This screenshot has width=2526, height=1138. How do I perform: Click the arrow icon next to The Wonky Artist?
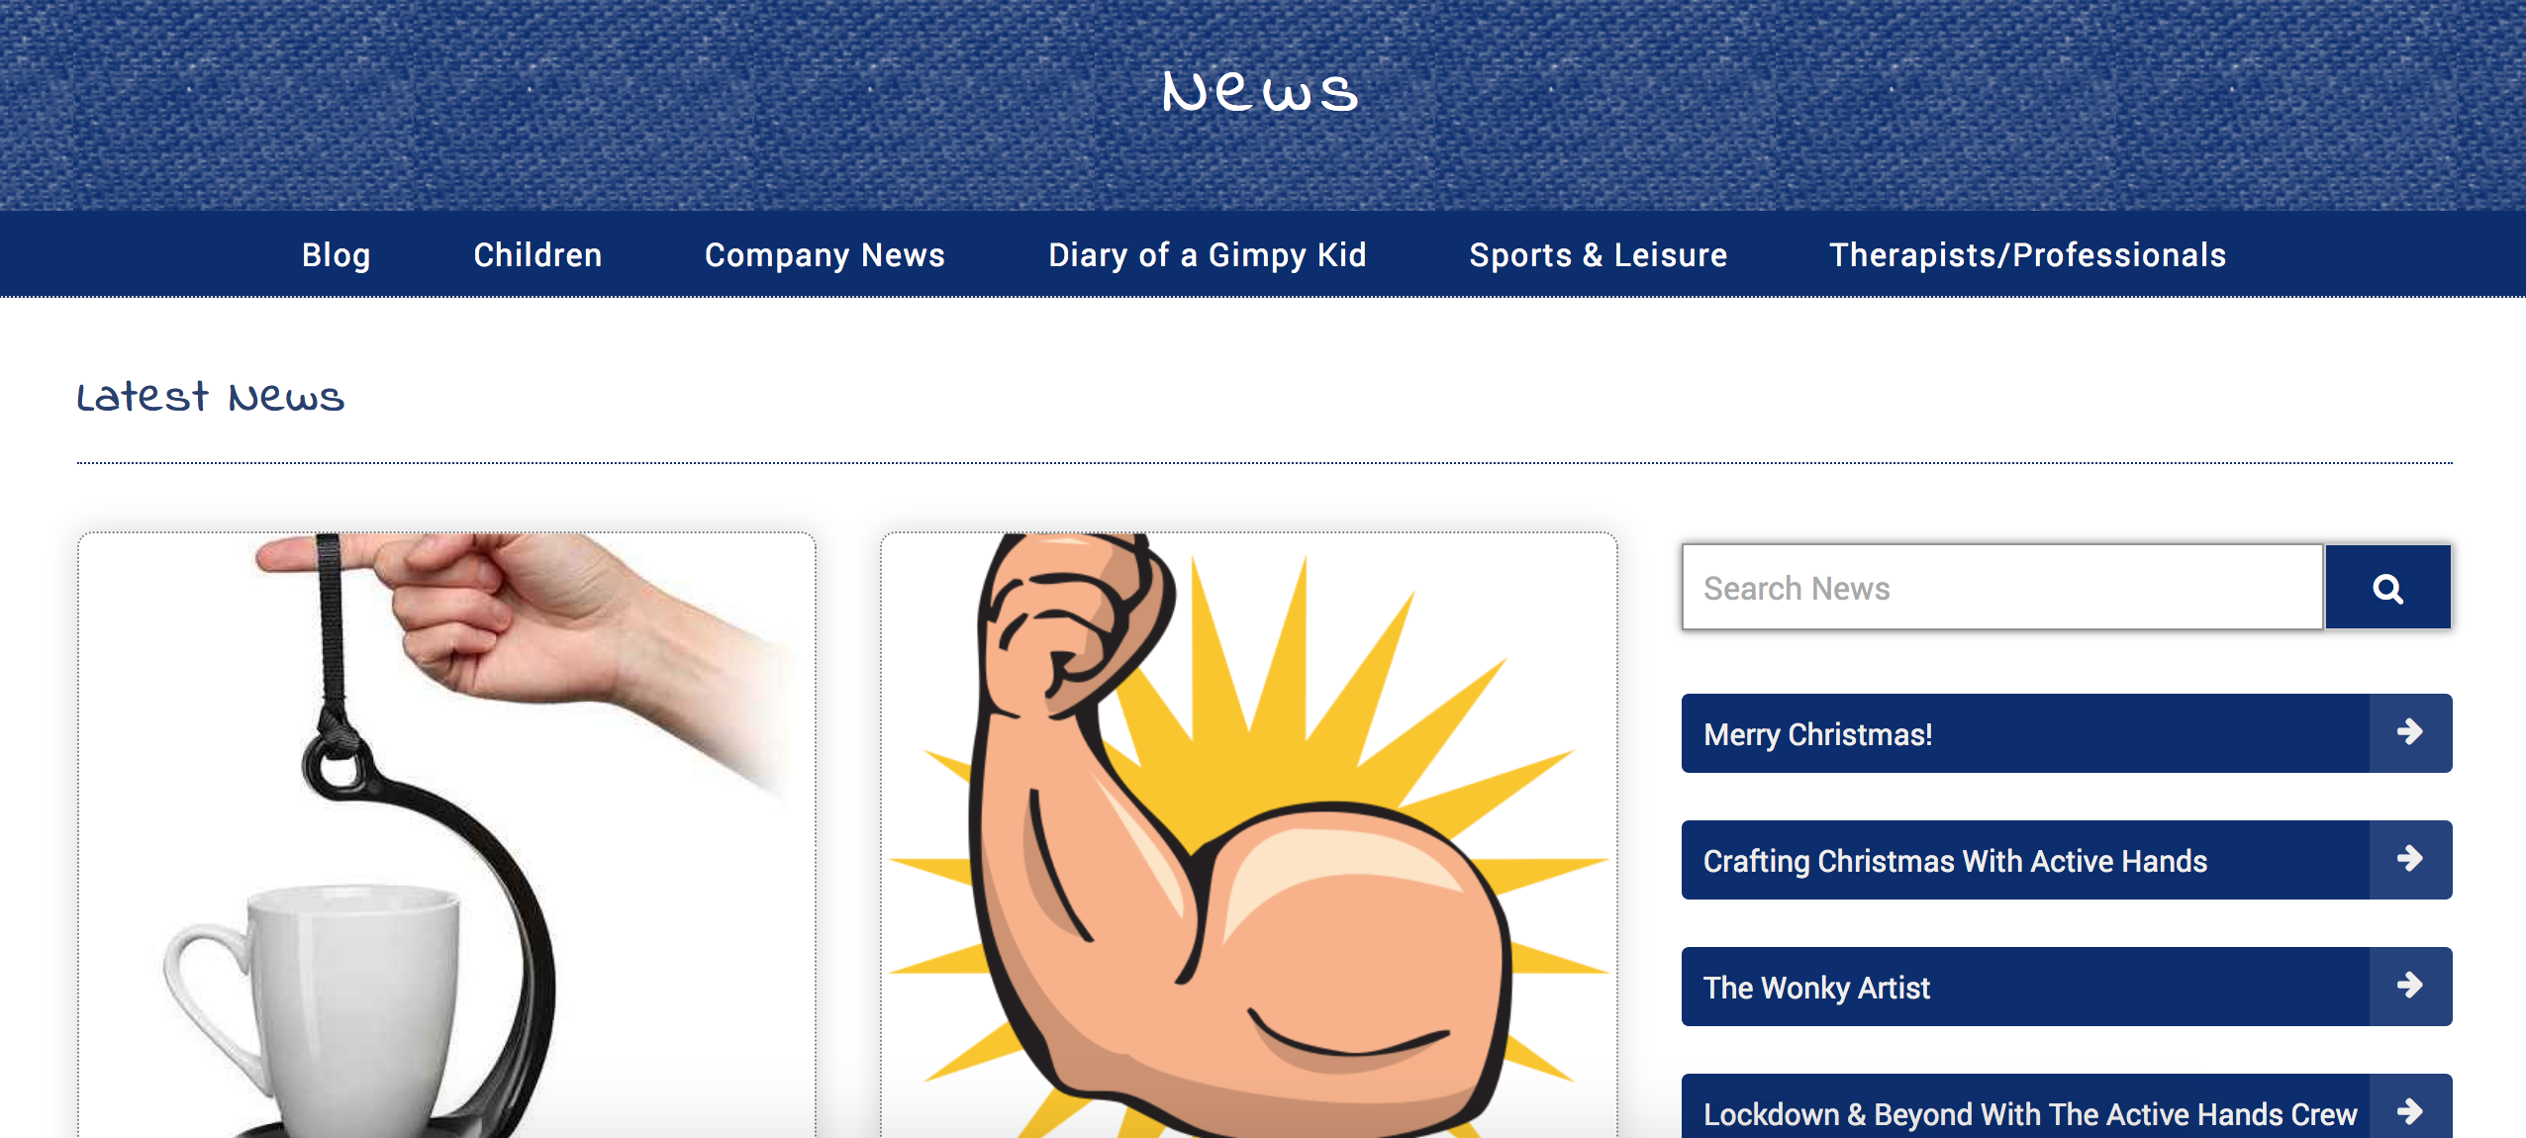[2410, 986]
